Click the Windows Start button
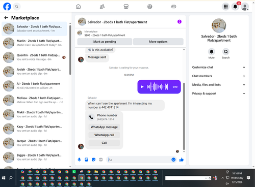This screenshot has width=255, height=187. click(4, 178)
